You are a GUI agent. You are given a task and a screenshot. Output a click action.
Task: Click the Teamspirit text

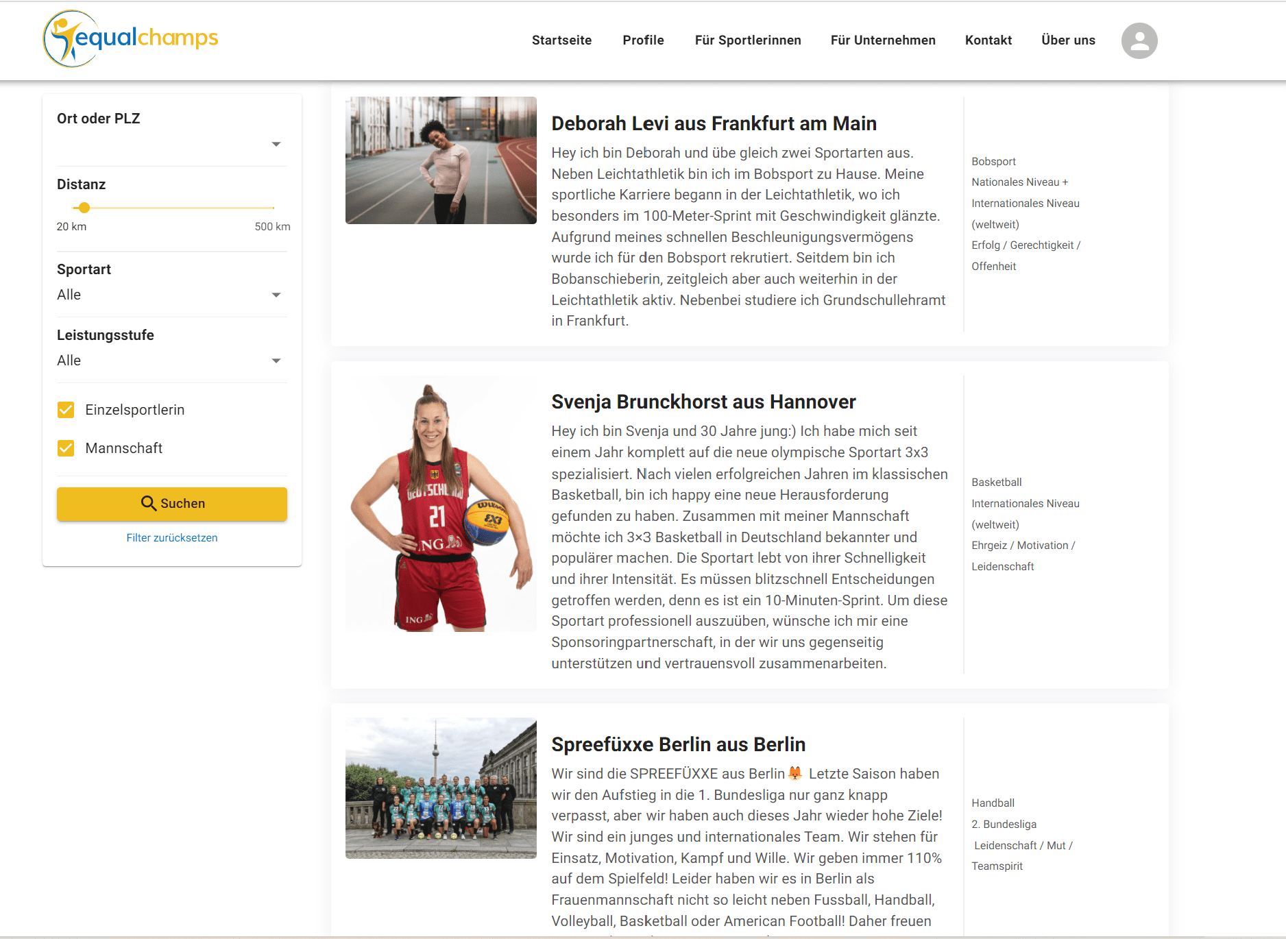coord(997,866)
